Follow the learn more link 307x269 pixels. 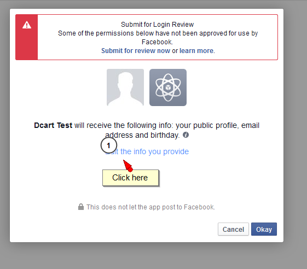196,51
